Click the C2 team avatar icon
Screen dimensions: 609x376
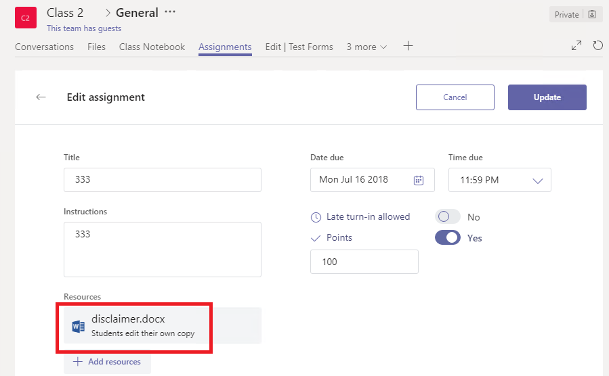[x=26, y=18]
